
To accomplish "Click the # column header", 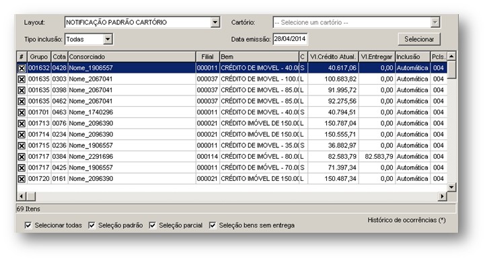I will 22,57.
